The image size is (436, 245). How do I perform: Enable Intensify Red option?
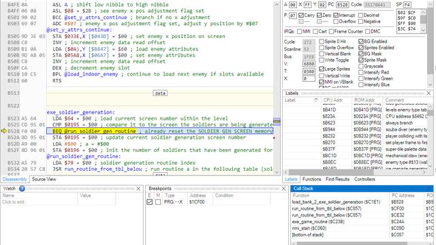(x=361, y=72)
